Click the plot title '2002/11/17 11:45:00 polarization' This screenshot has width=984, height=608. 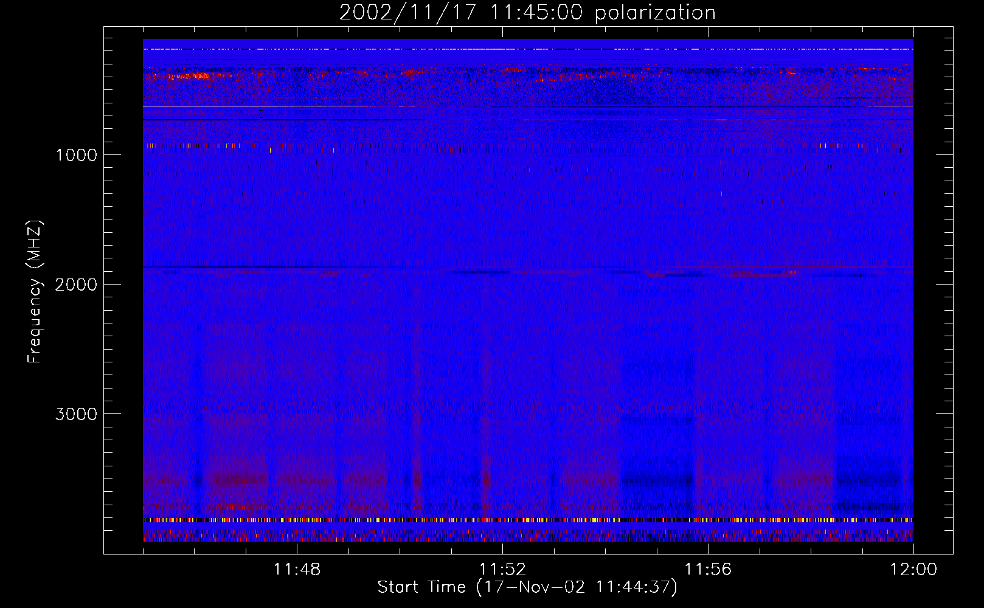tap(527, 13)
